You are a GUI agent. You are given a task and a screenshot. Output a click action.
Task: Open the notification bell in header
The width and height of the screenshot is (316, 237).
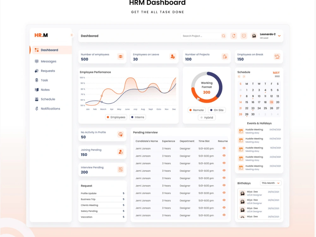[234, 36]
